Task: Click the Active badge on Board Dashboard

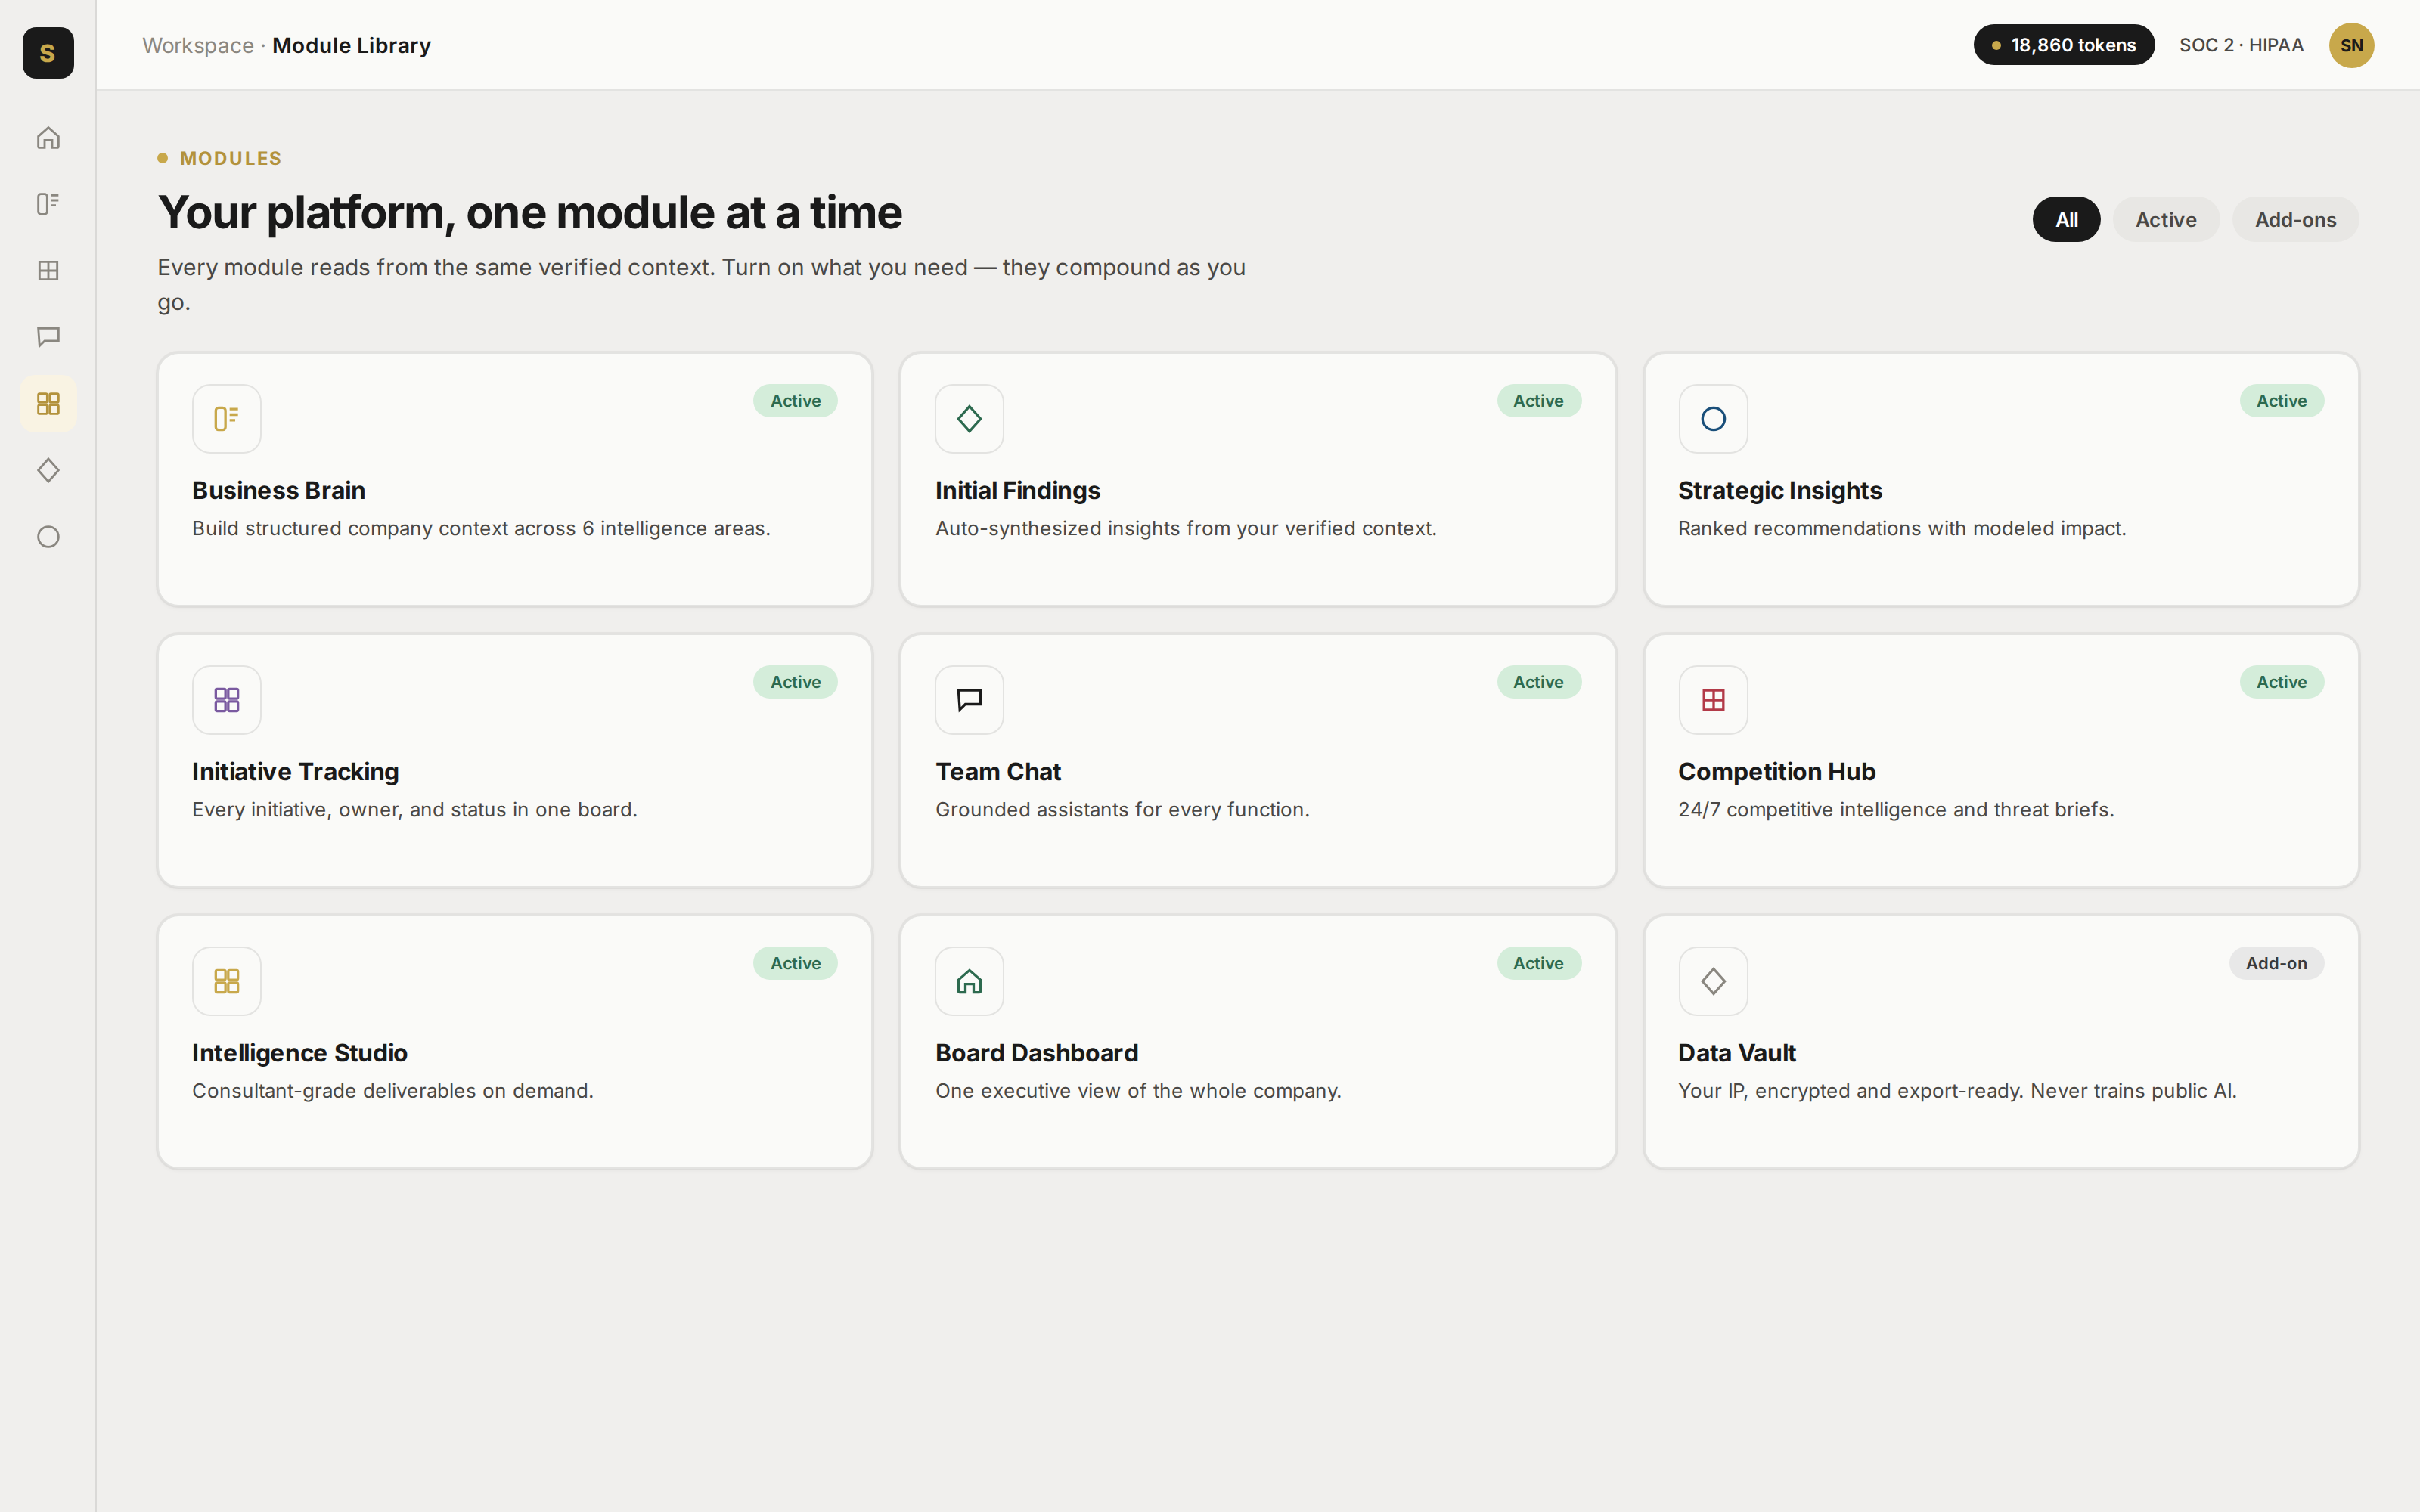Action: [1538, 963]
